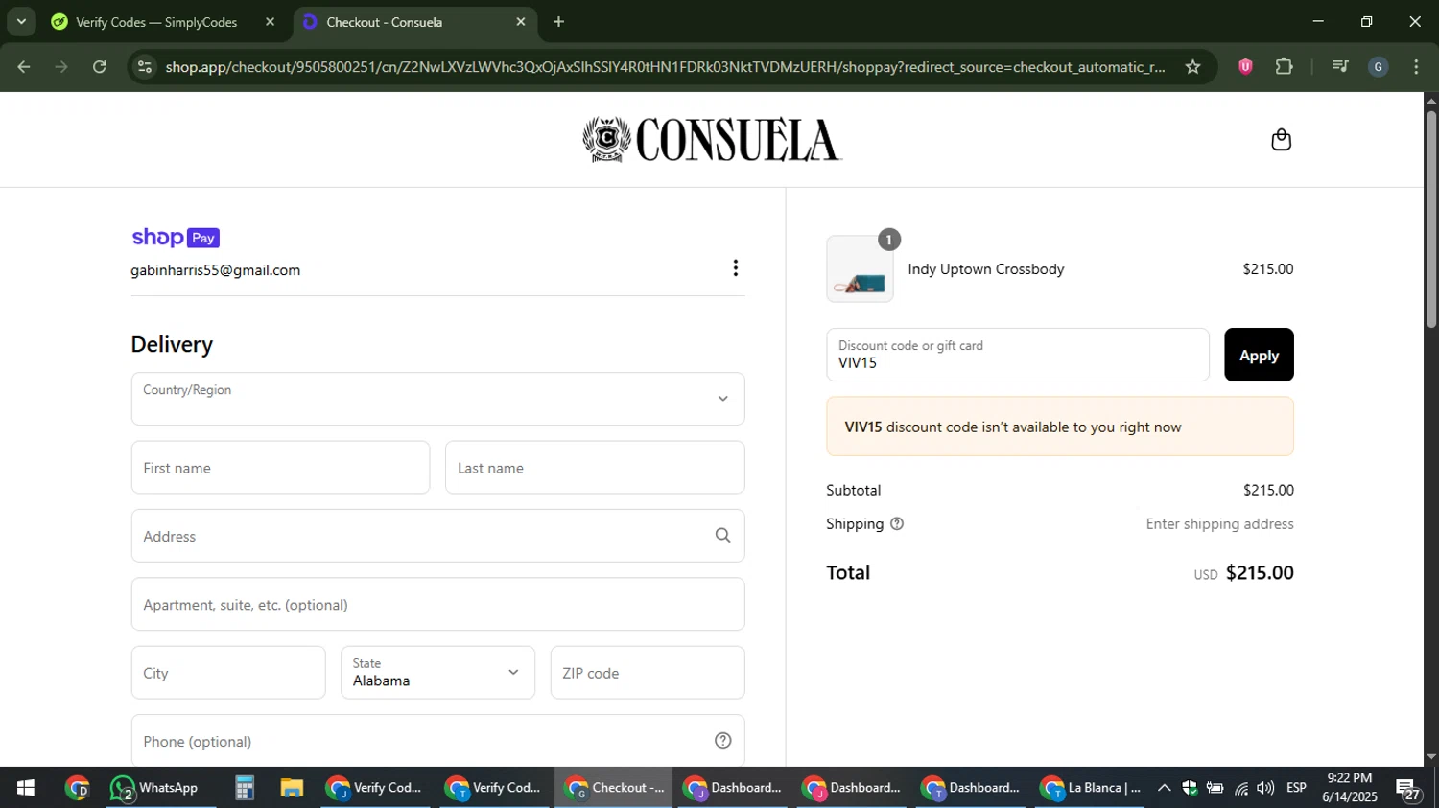Open a new browser tab
This screenshot has width=1439, height=808.
click(559, 22)
